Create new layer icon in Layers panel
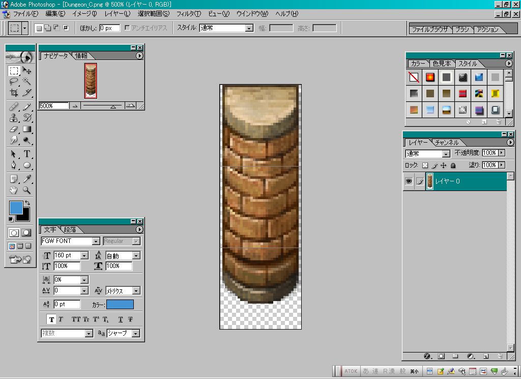The height and width of the screenshot is (379, 521). (485, 356)
